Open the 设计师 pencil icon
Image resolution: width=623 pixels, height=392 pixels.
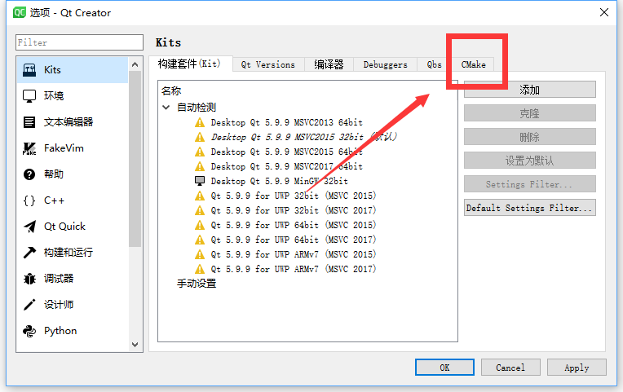pos(29,305)
